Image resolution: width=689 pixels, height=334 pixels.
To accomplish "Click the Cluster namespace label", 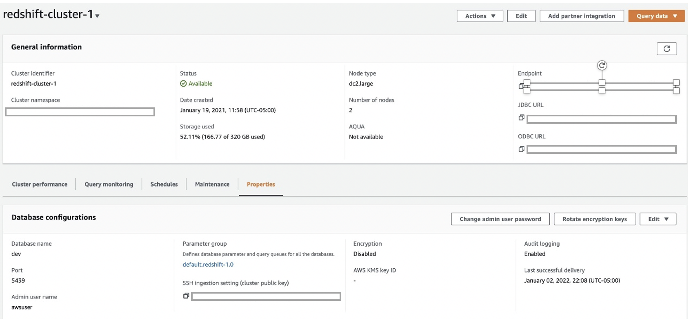I will [36, 100].
